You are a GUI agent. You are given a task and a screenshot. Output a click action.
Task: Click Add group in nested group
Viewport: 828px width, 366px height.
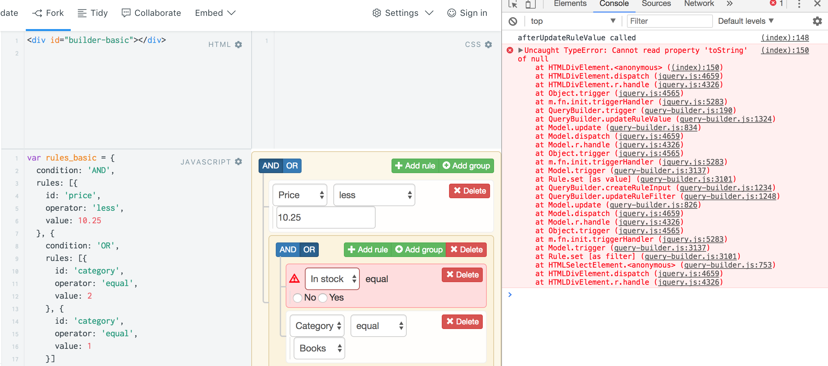click(419, 250)
